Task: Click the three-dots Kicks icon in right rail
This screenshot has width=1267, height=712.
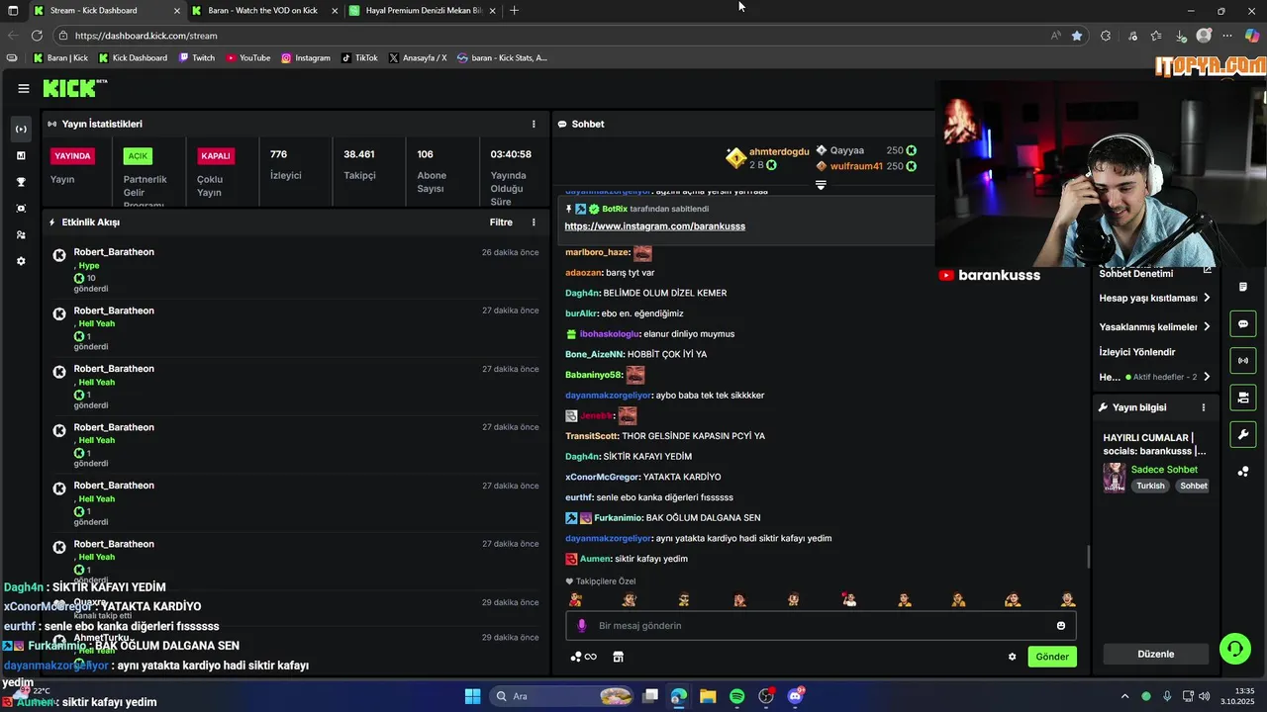Action: click(x=1243, y=472)
